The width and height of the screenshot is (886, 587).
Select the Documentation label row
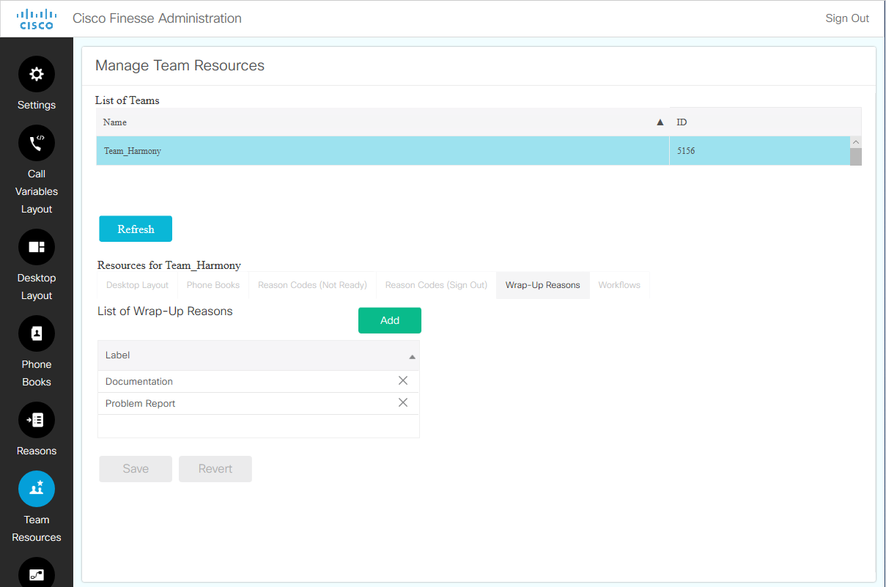tap(259, 381)
